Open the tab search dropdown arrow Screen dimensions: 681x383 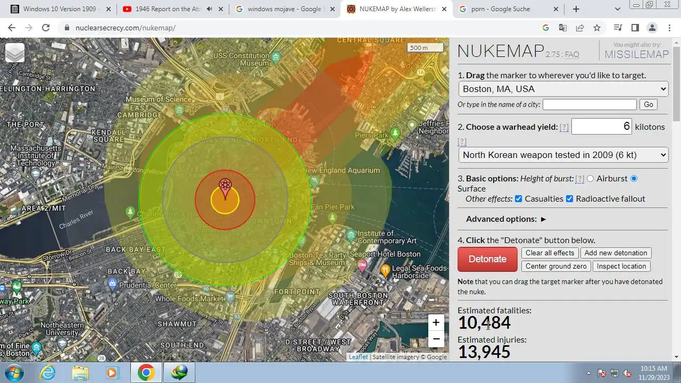click(x=617, y=9)
